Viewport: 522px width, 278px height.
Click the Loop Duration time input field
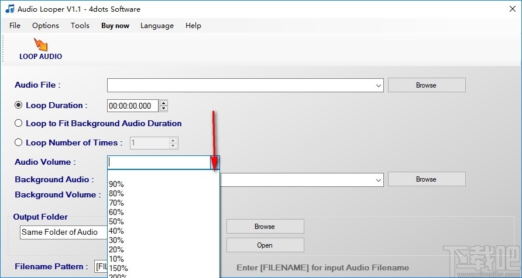[133, 106]
